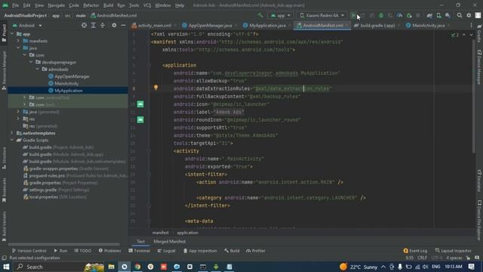Collapse the developerrajnagar package
The image size is (483, 272).
click(31, 62)
